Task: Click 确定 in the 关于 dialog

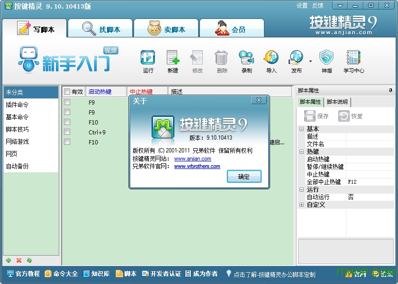Action: point(244,176)
